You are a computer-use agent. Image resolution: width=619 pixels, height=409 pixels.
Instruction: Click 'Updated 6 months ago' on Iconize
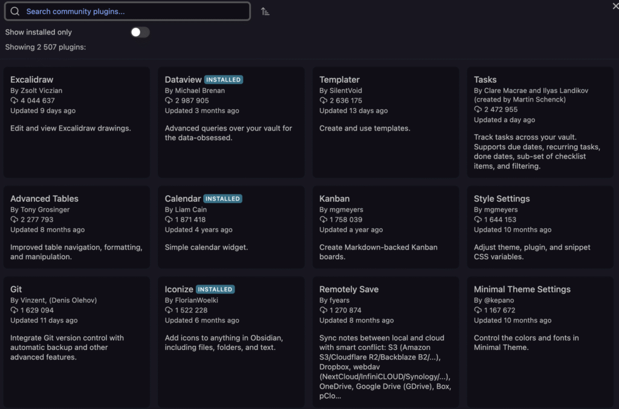click(x=202, y=321)
